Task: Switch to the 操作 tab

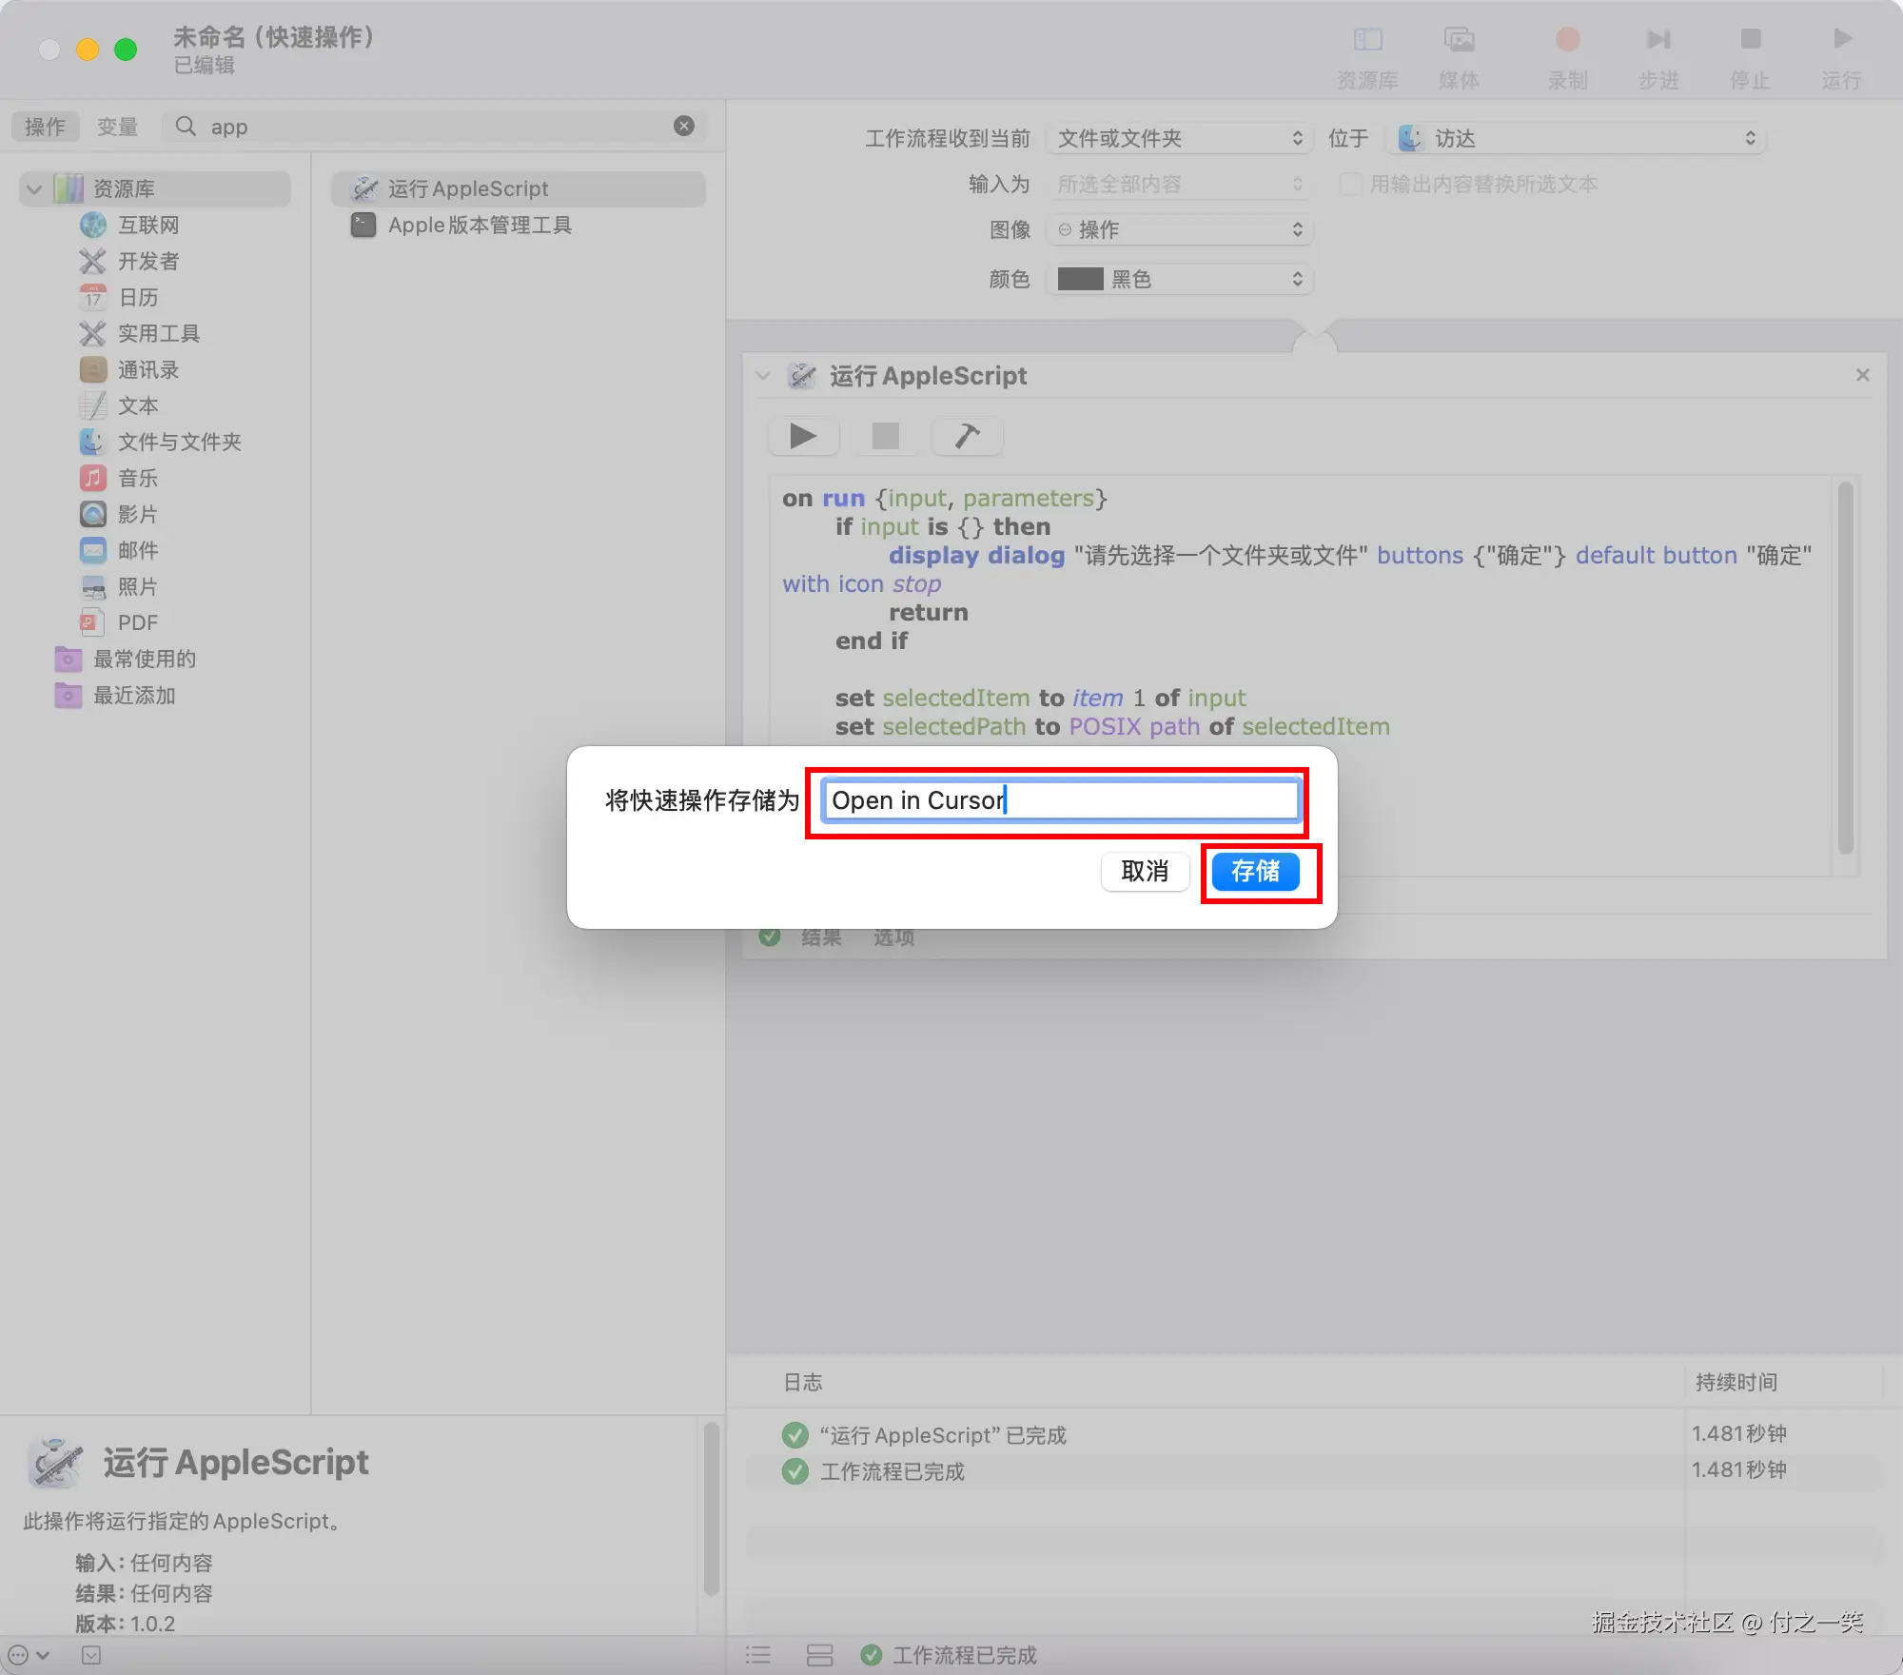Action: pyautogui.click(x=45, y=127)
